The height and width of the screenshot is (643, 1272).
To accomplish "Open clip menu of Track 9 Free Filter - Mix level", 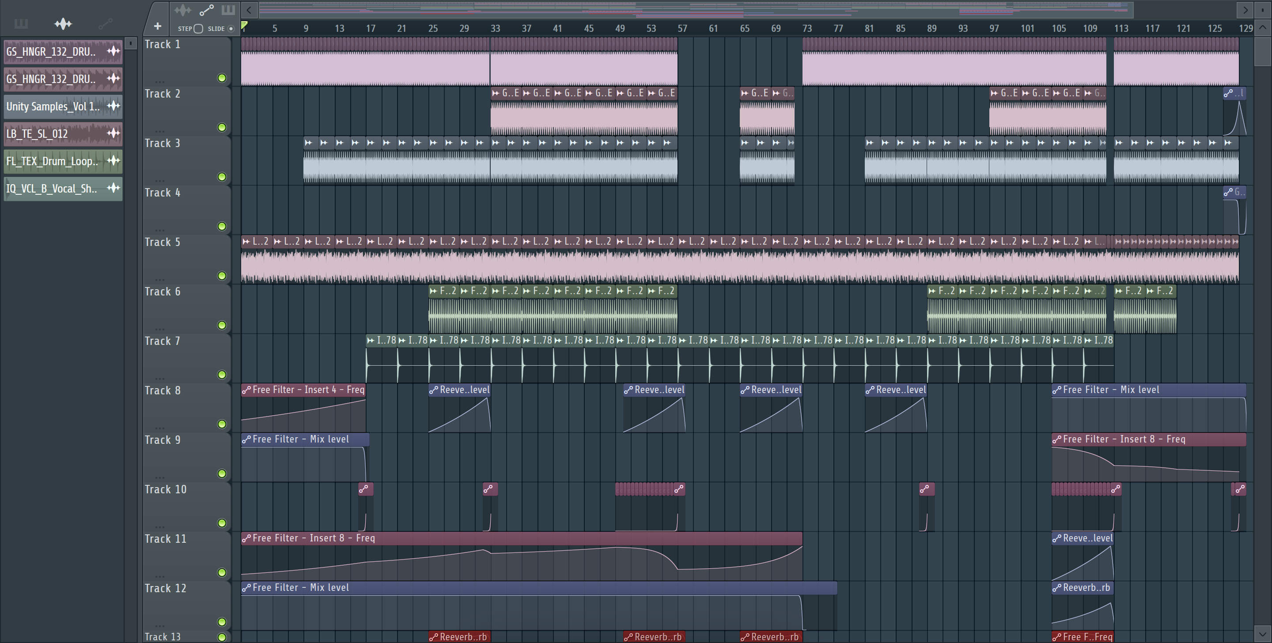I will pos(246,439).
